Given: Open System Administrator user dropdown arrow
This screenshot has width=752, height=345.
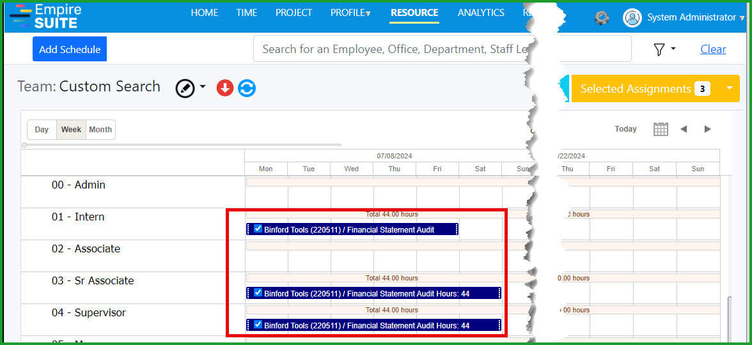Looking at the screenshot, I should point(742,18).
